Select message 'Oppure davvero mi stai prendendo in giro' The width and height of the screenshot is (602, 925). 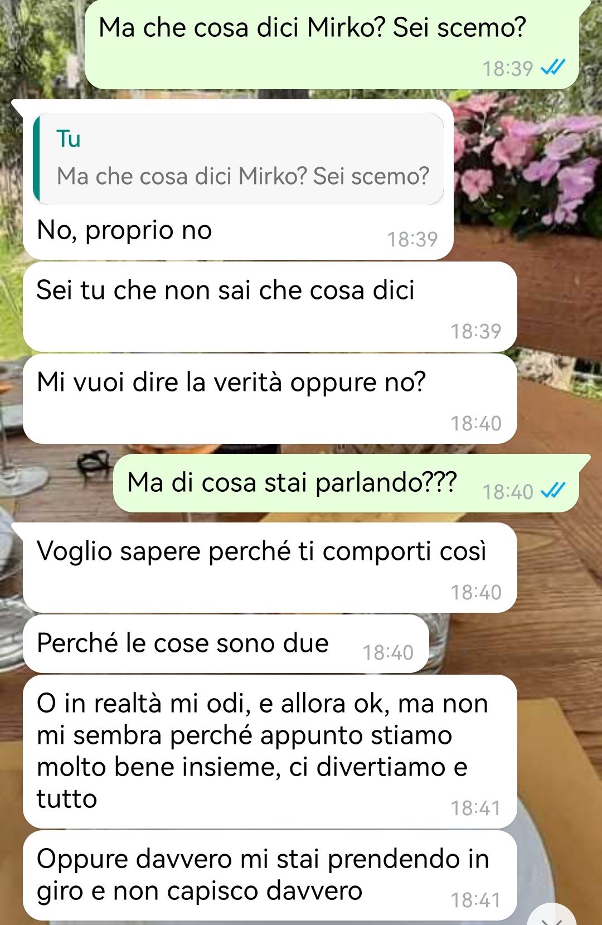point(270,875)
